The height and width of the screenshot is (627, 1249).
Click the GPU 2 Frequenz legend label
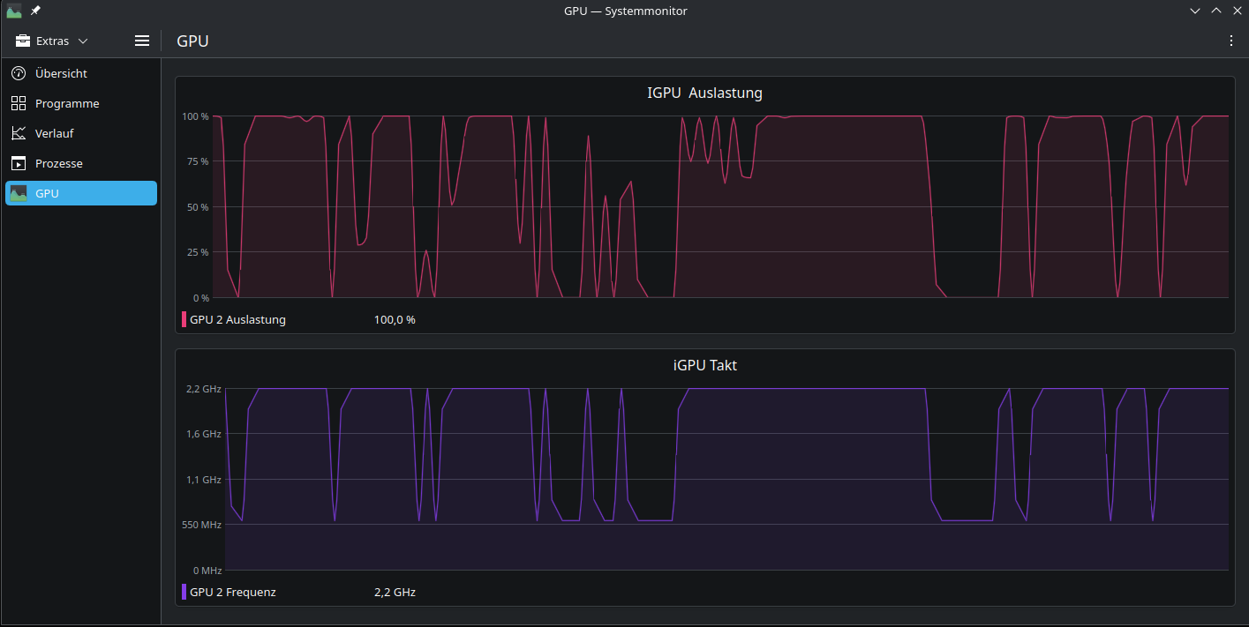click(x=233, y=592)
